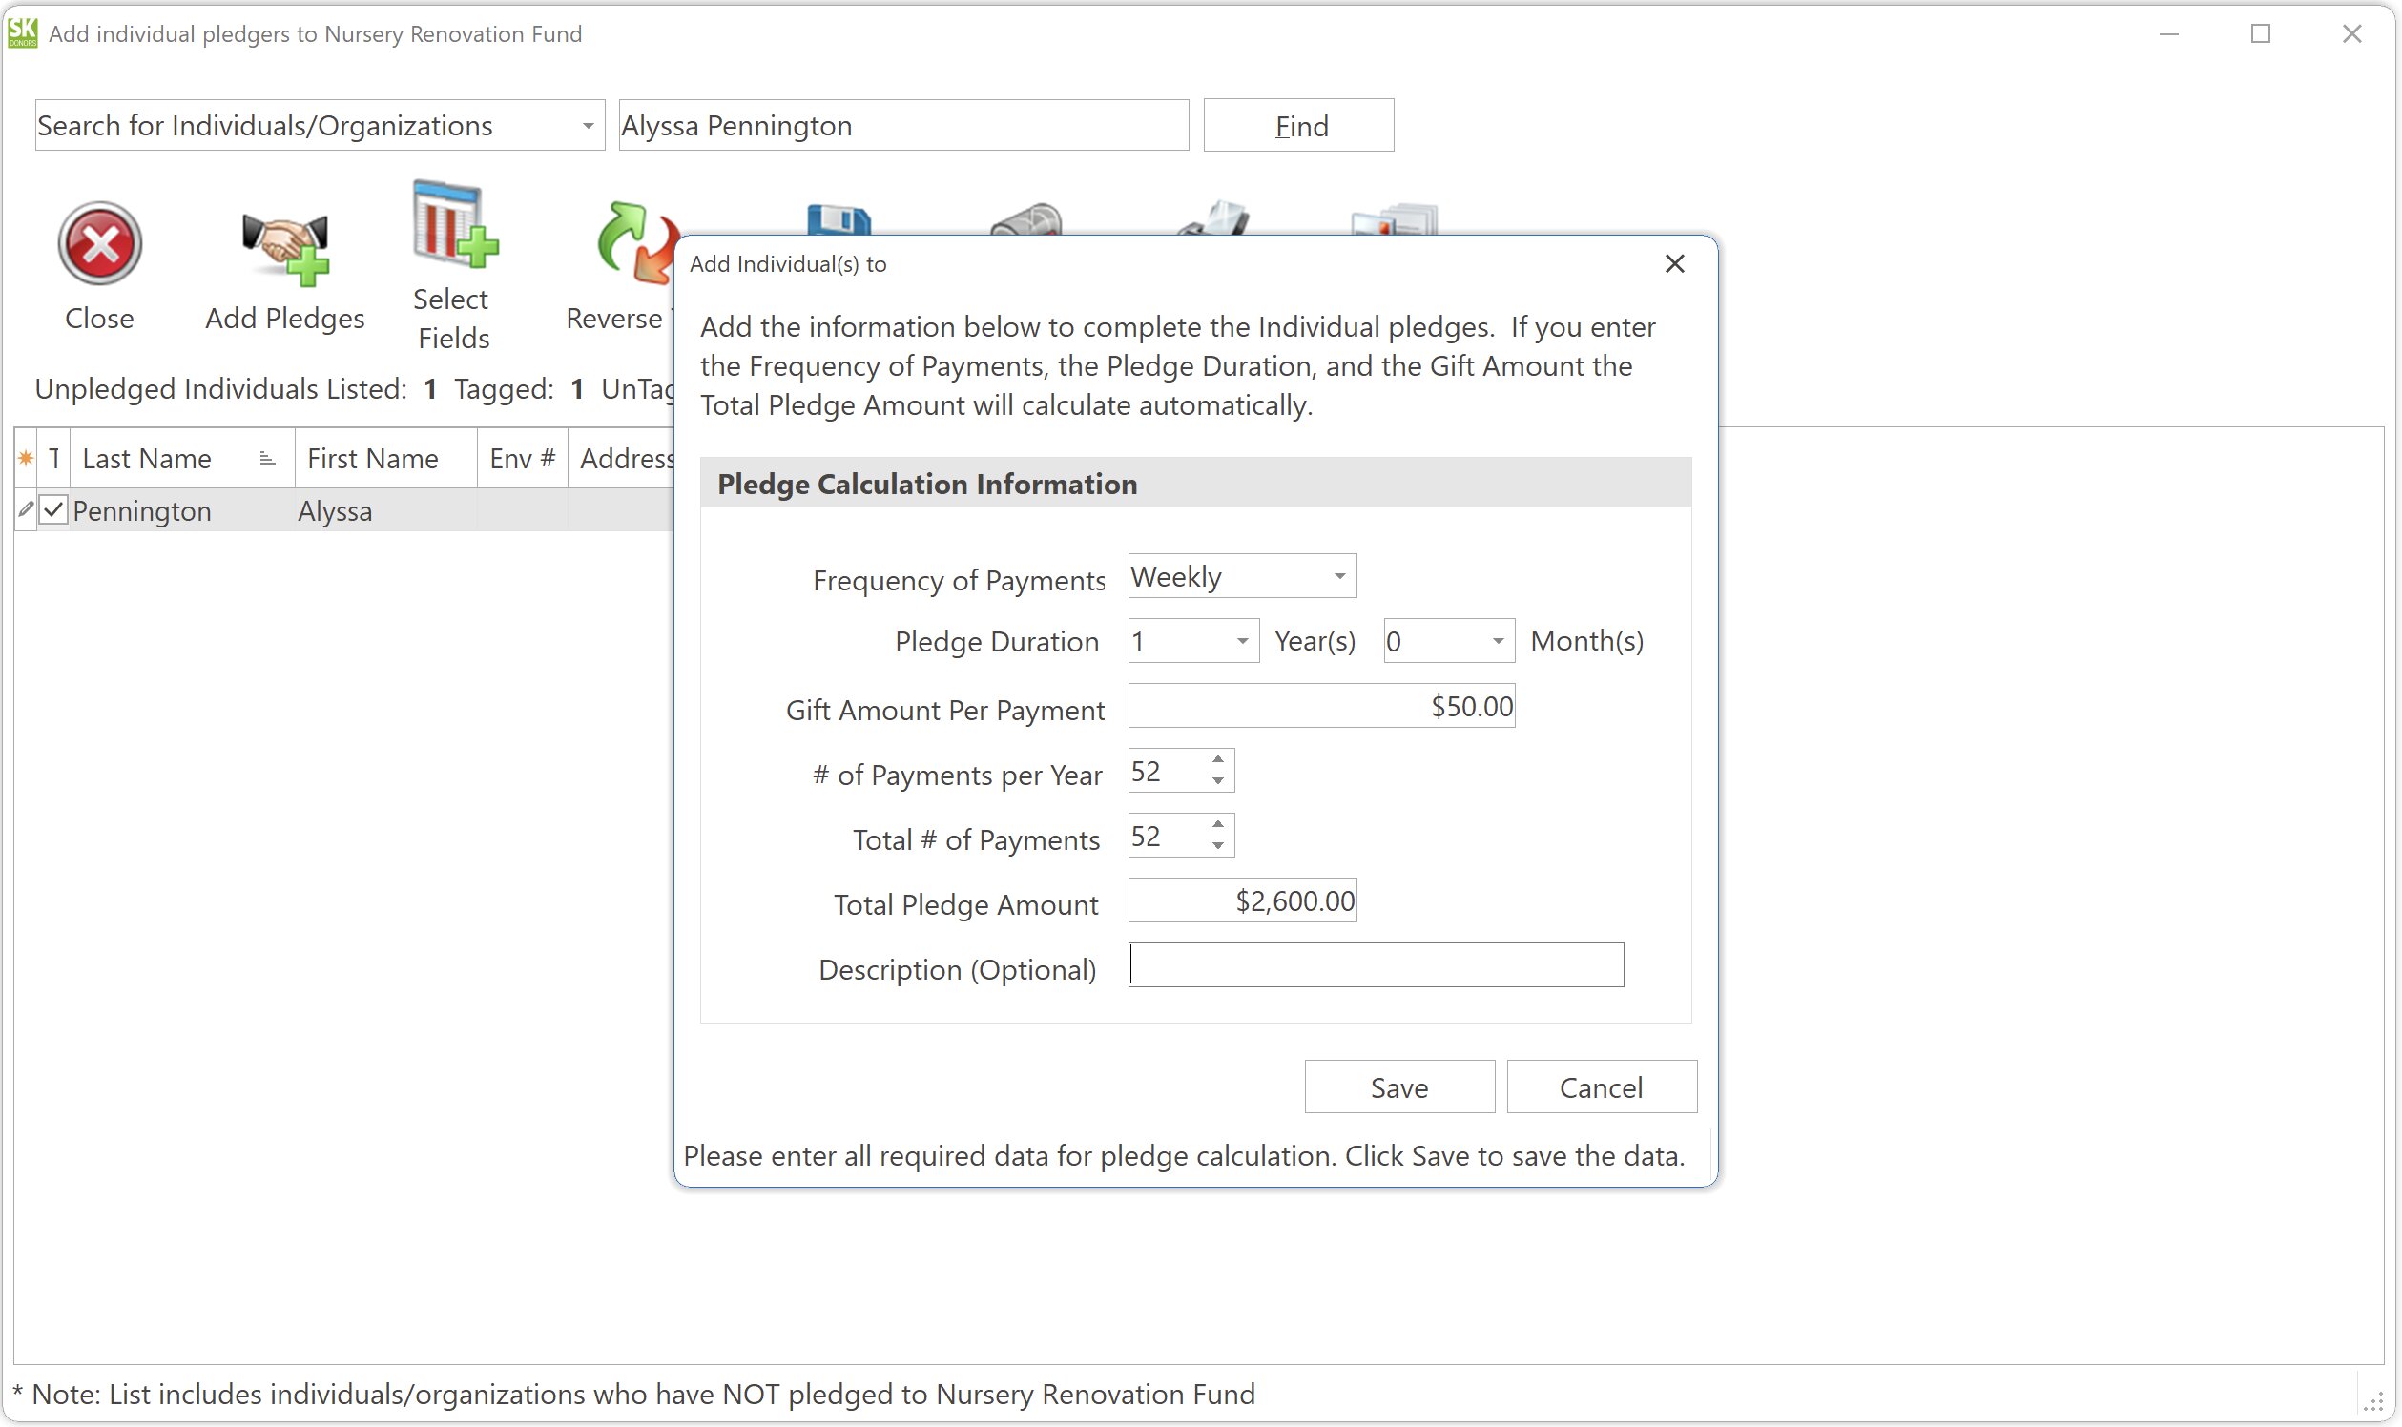The height and width of the screenshot is (1427, 2402).
Task: Click the Close red X toolbar icon
Action: 98,243
